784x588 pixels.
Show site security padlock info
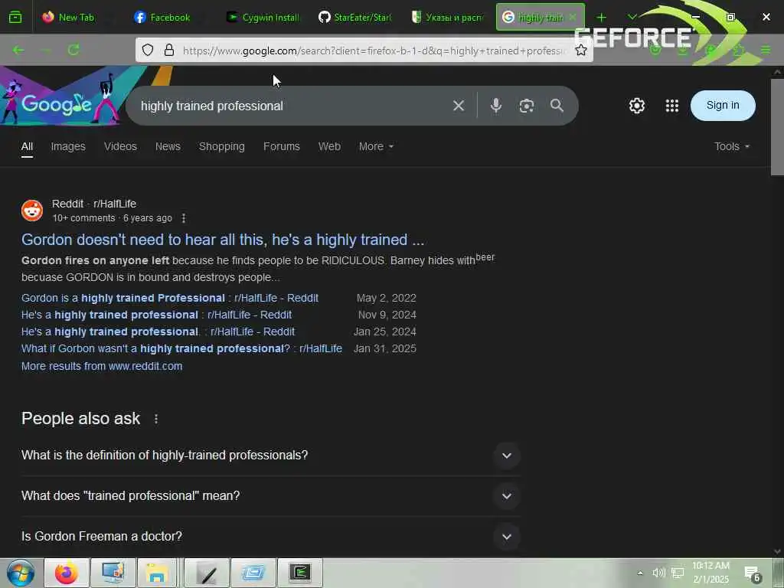point(169,50)
